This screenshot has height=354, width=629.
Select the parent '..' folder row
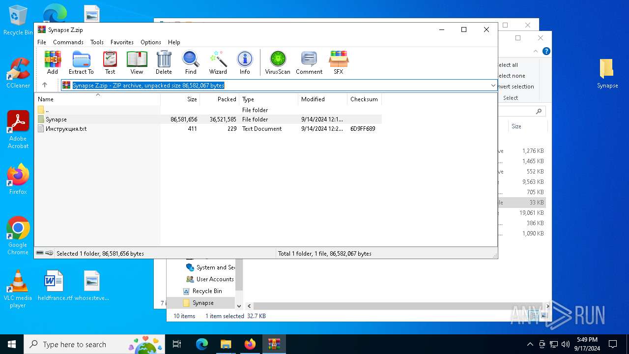point(208,110)
